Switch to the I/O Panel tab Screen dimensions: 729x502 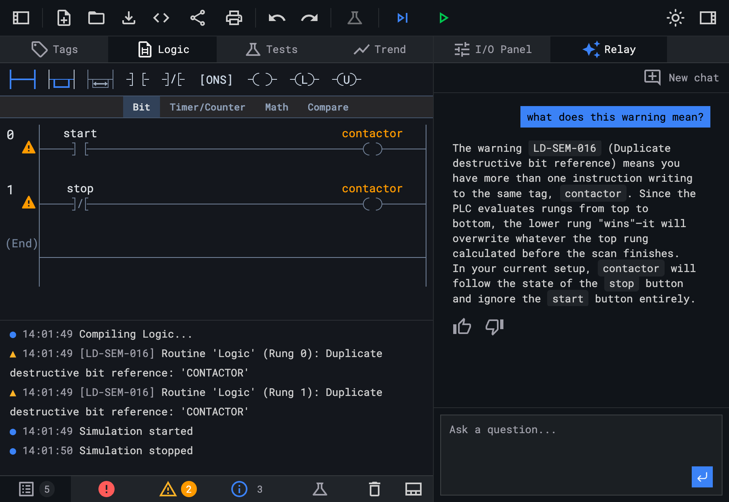click(492, 49)
